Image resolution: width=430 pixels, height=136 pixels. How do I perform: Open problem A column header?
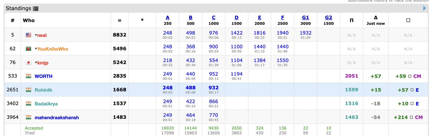point(167,17)
